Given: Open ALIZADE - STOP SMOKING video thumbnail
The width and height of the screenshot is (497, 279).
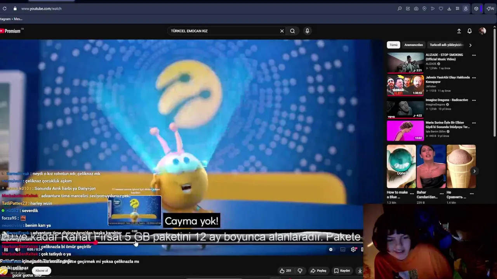Looking at the screenshot, I should tap(405, 63).
